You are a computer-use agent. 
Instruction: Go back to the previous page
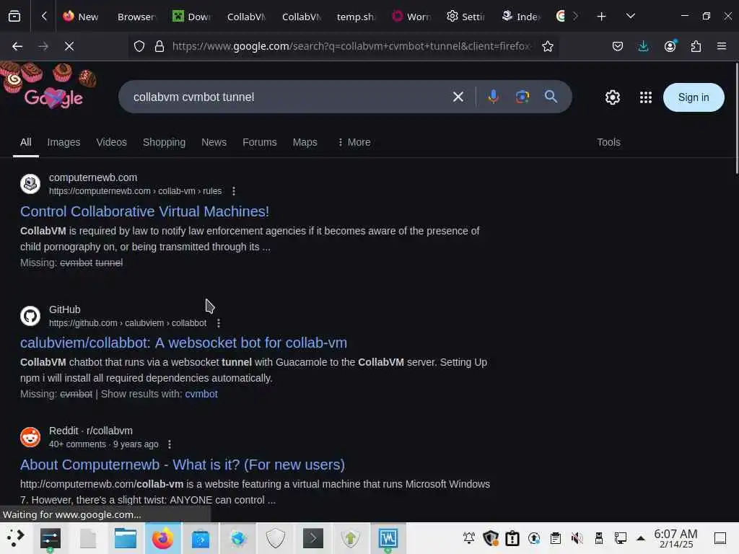pyautogui.click(x=17, y=46)
